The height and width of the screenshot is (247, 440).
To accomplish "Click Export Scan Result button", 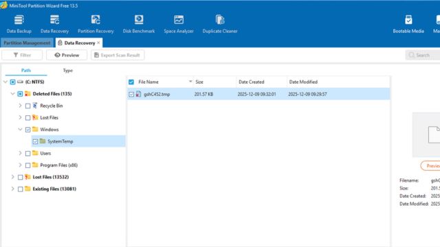I will point(118,55).
